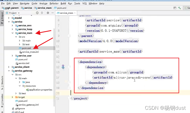The height and width of the screenshot is (113, 190).
Task: Open the Edit menu
Action: (9, 4)
